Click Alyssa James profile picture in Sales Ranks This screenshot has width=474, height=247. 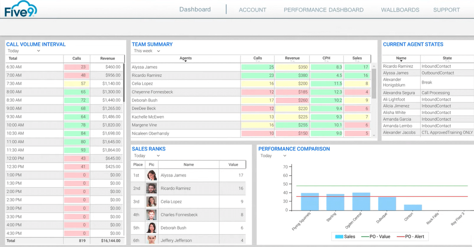tap(152, 175)
